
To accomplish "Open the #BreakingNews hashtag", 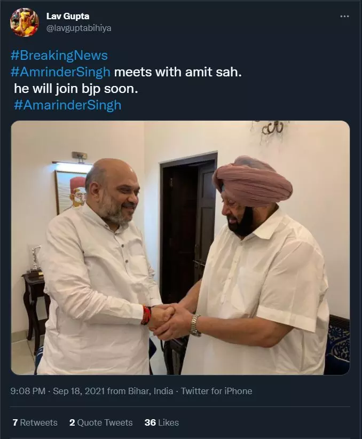I will tap(59, 55).
